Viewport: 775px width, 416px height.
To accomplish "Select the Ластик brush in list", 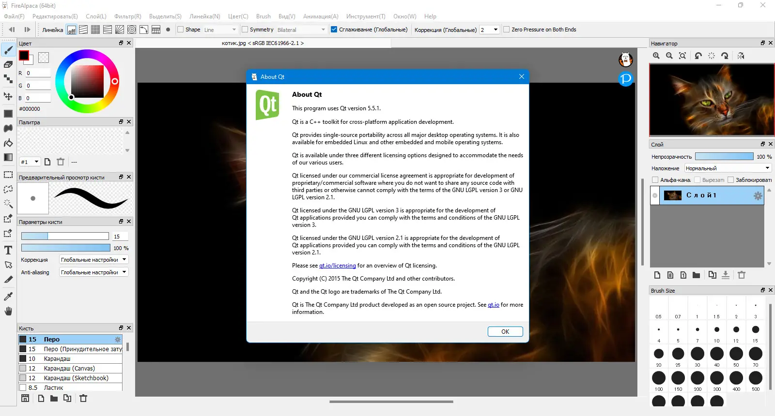I will pos(70,387).
